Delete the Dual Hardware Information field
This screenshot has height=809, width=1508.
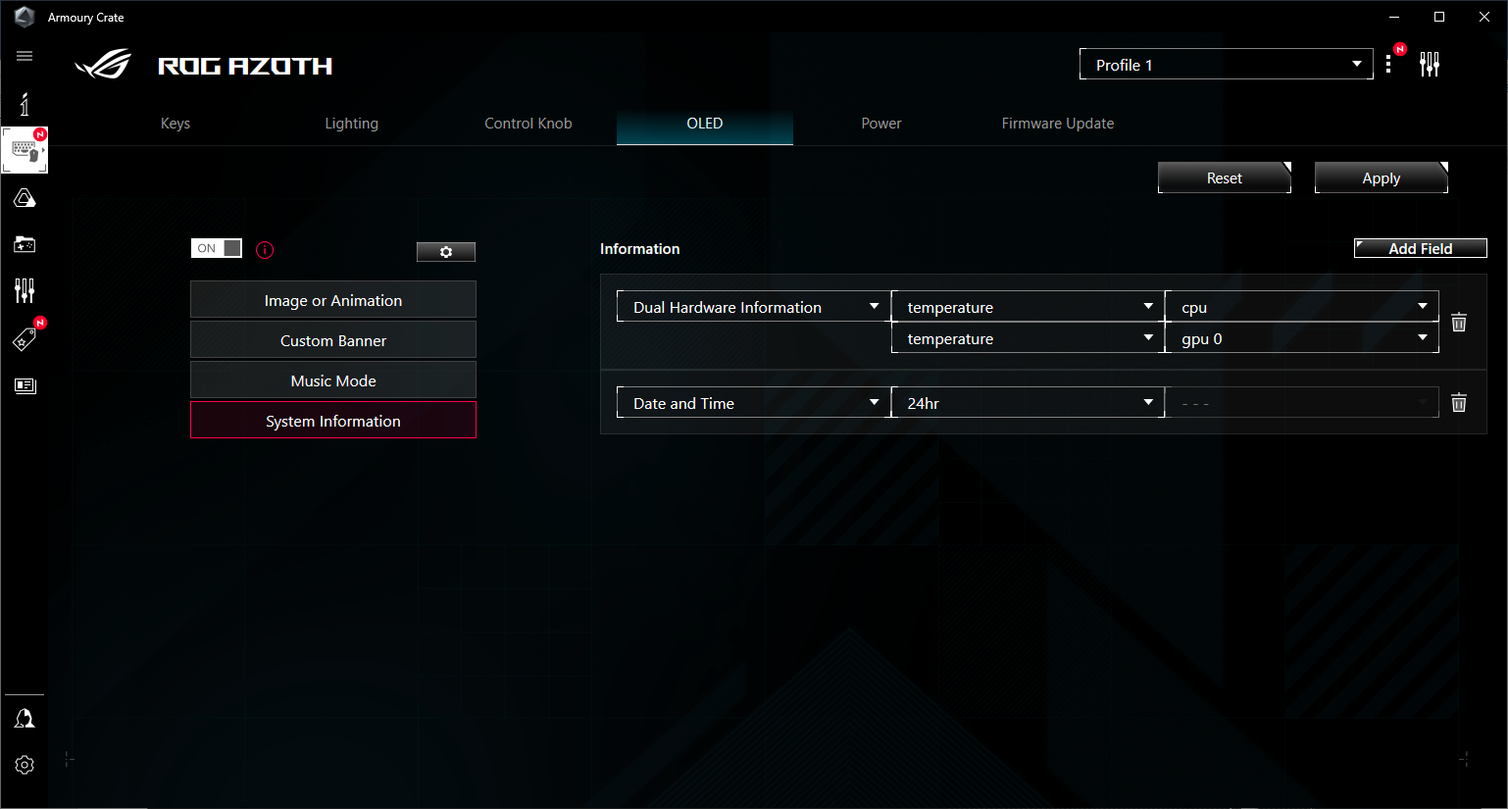point(1459,322)
